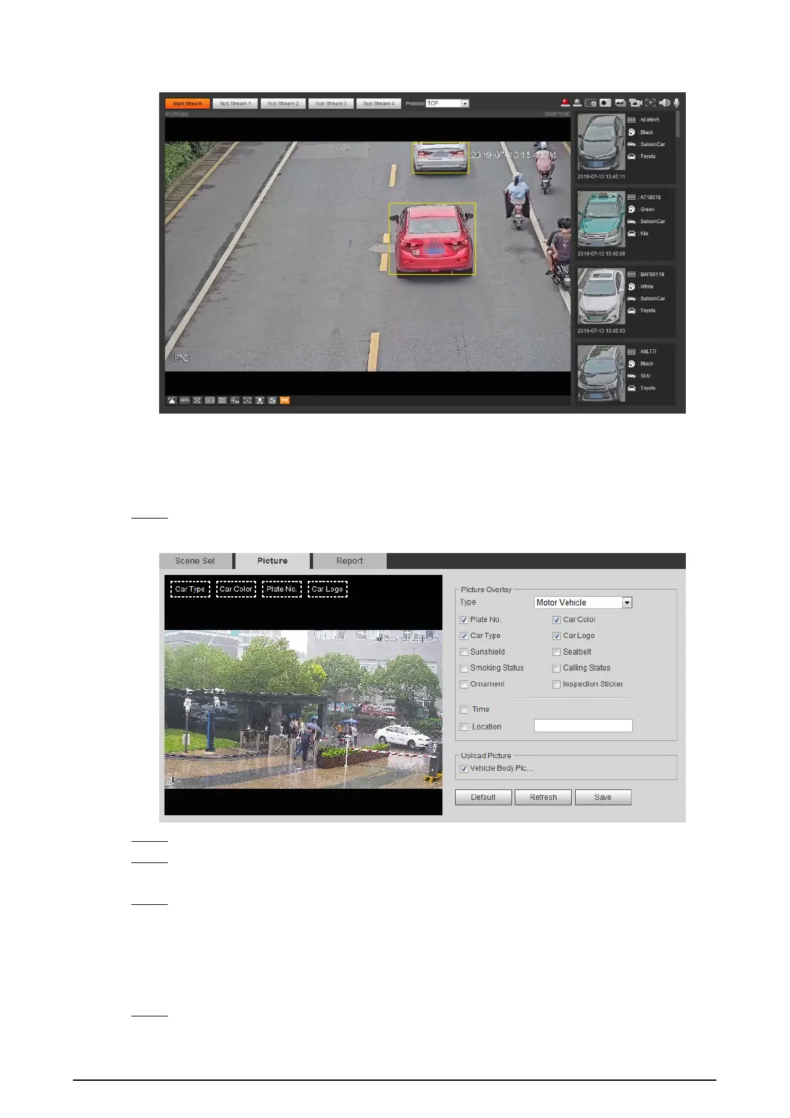Viewport: 790px width, 1118px height.
Task: Set video to 100% original size
Action: click(184, 400)
